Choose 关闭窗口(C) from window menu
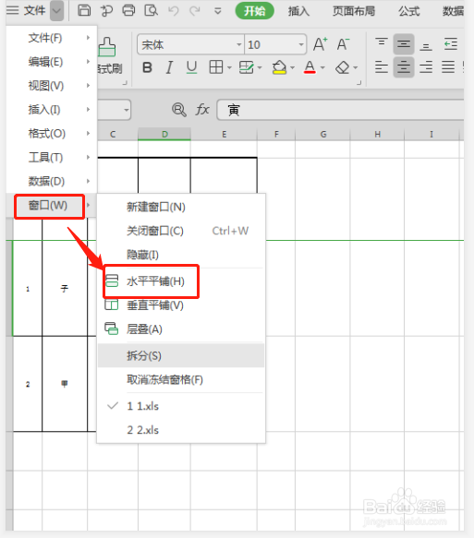This screenshot has height=538, width=474. click(x=181, y=231)
